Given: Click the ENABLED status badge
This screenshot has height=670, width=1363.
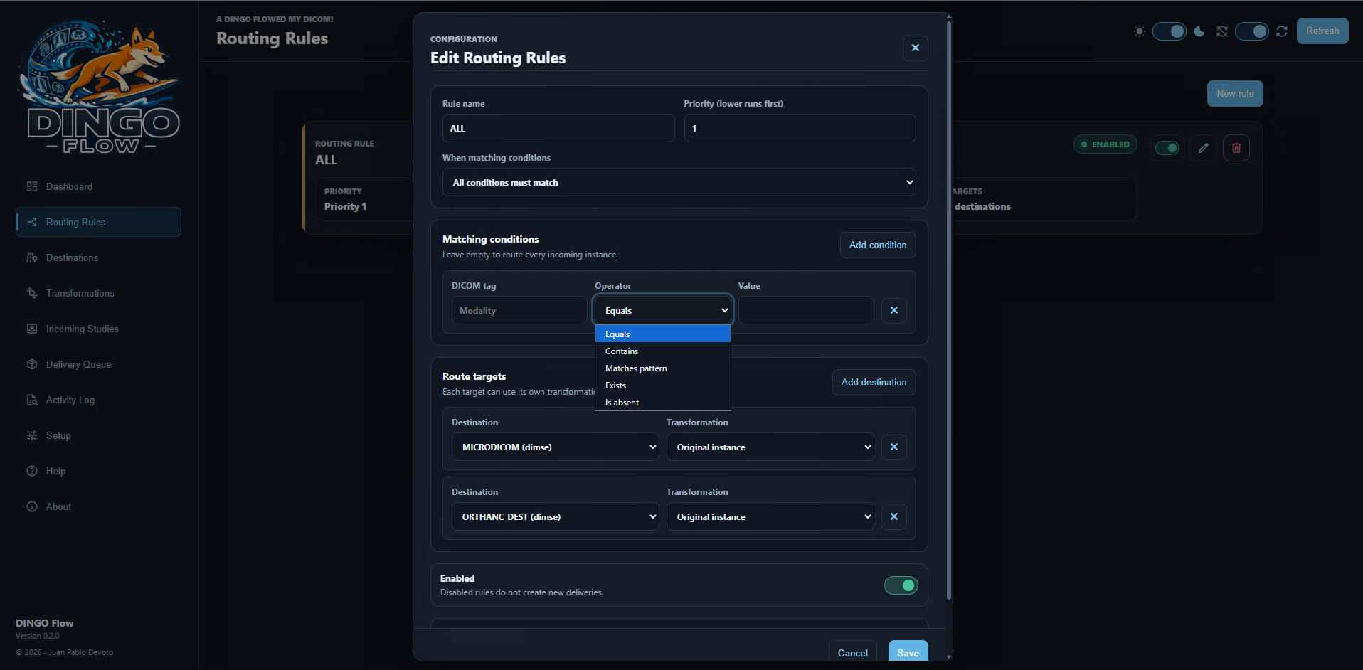Looking at the screenshot, I should point(1105,144).
